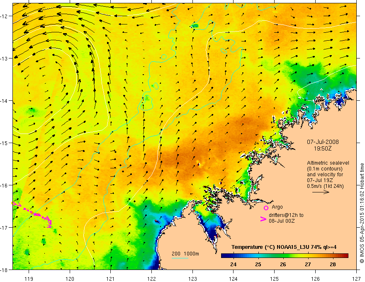Click the cyan bathymetry legend line
The width and height of the screenshot is (365, 282).
[180, 258]
